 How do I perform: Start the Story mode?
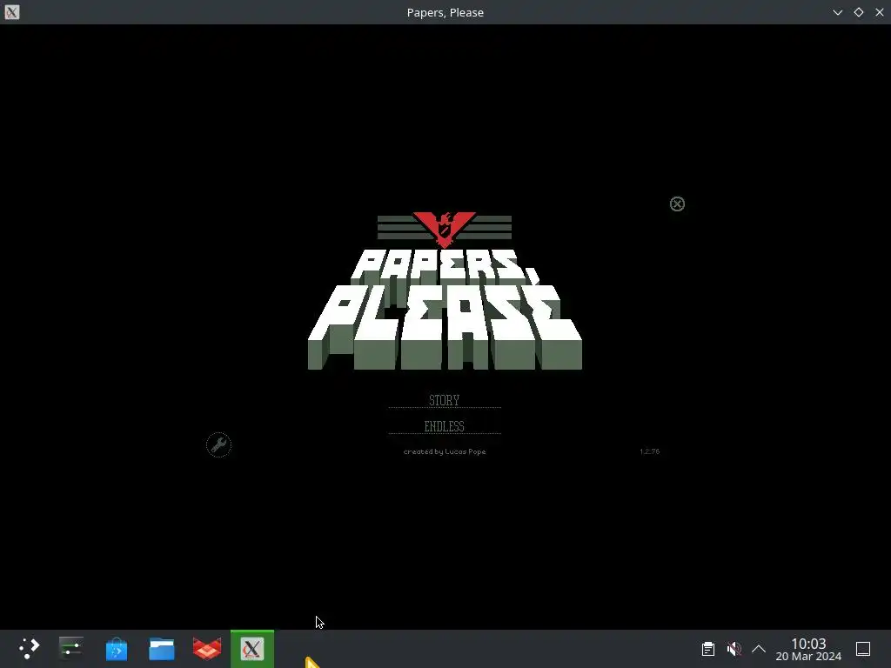pyautogui.click(x=445, y=400)
